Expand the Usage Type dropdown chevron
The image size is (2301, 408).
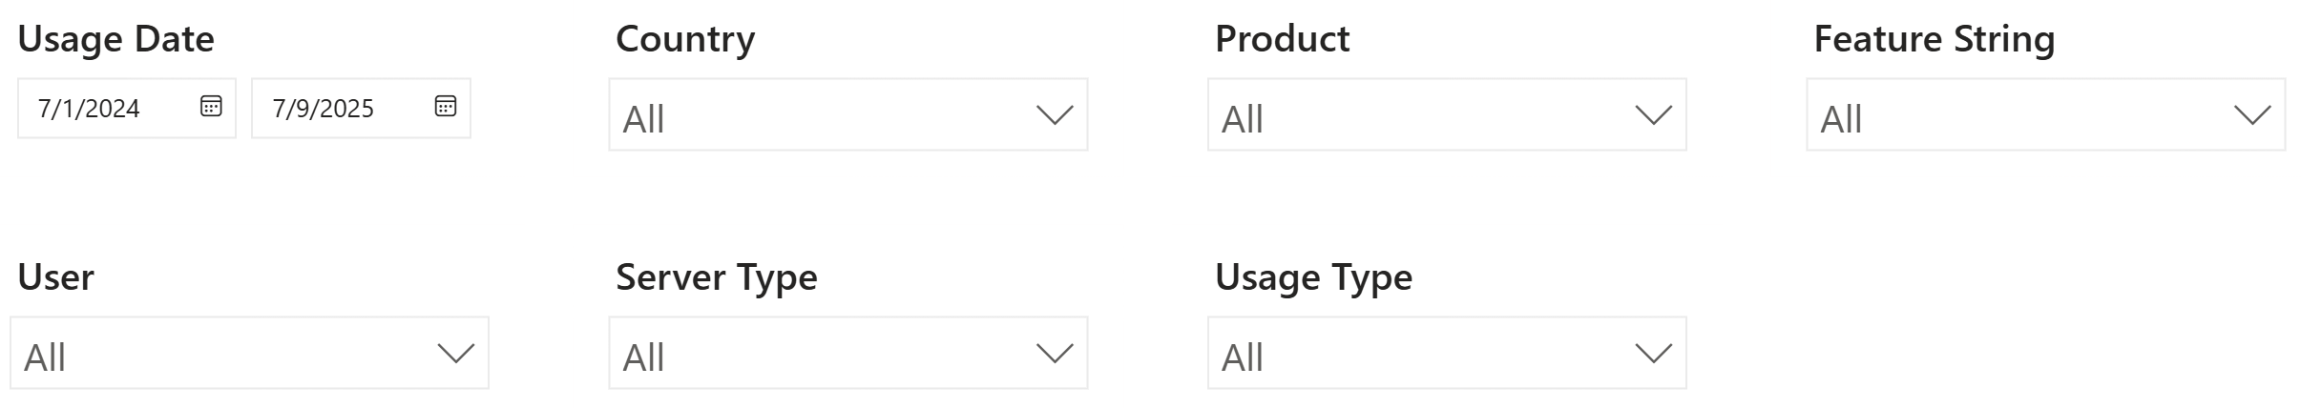tap(1653, 355)
